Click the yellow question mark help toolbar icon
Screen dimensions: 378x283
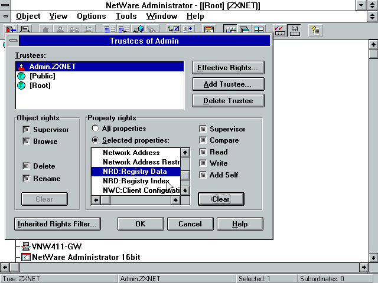tap(315, 31)
